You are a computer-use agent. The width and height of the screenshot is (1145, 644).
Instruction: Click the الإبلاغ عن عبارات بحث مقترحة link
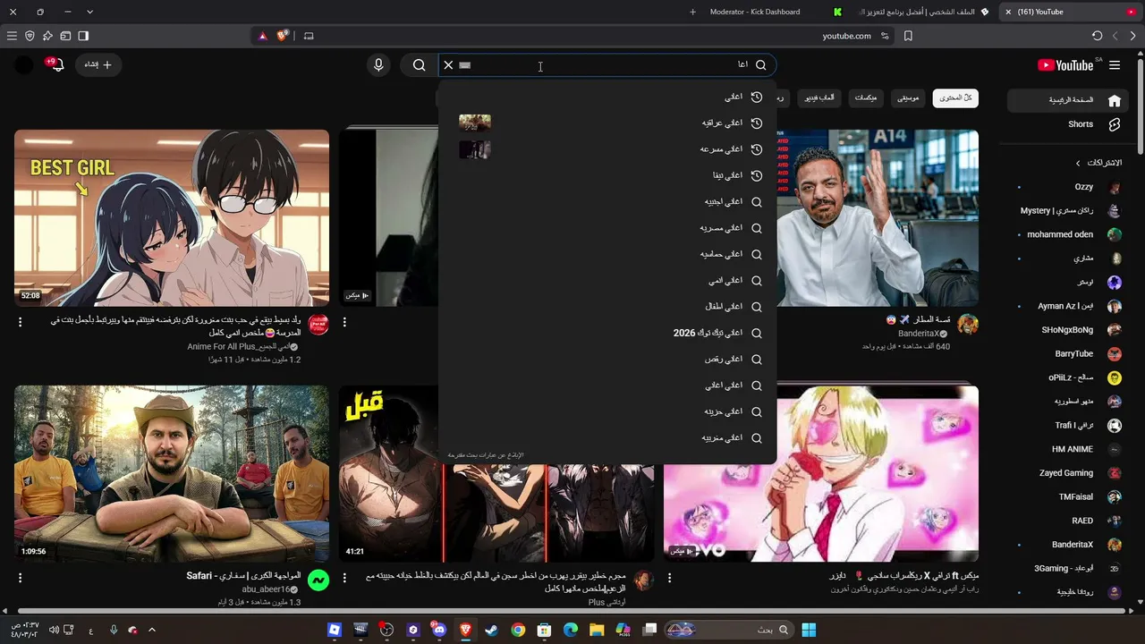click(486, 455)
